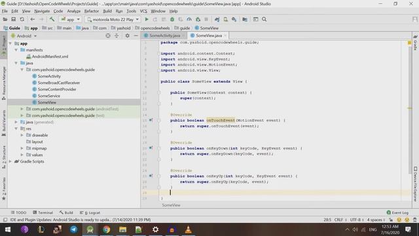419x236 pixels.
Task: Toggle the Favorites side stripe
Action: pyautogui.click(x=4, y=189)
